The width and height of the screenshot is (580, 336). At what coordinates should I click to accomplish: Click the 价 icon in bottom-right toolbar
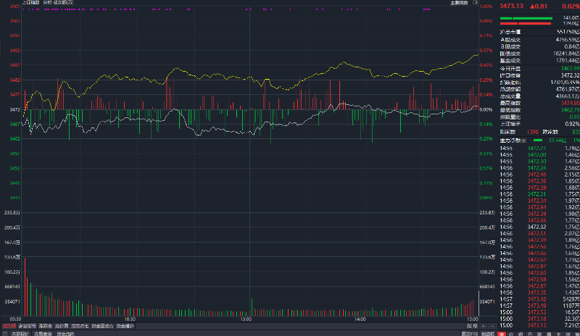[x=510, y=333]
